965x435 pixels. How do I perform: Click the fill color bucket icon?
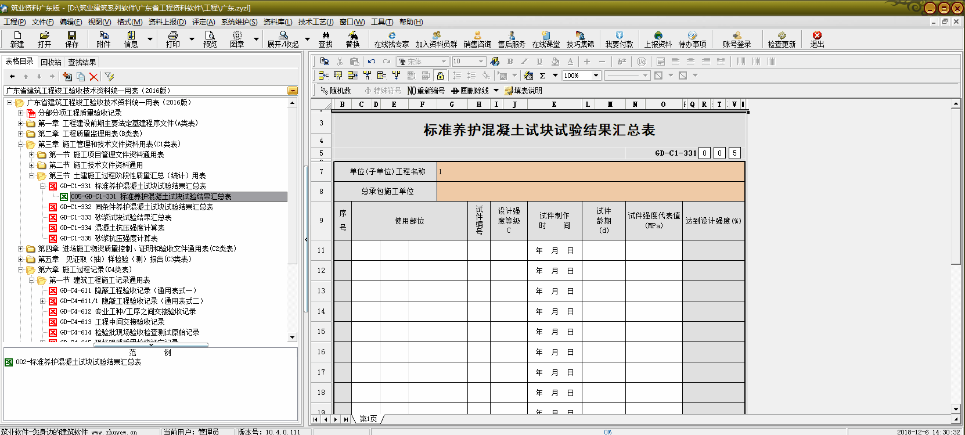[x=555, y=62]
